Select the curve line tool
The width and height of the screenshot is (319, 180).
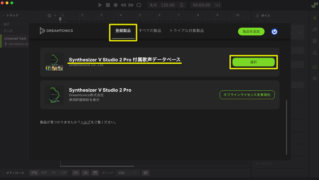tap(54, 173)
